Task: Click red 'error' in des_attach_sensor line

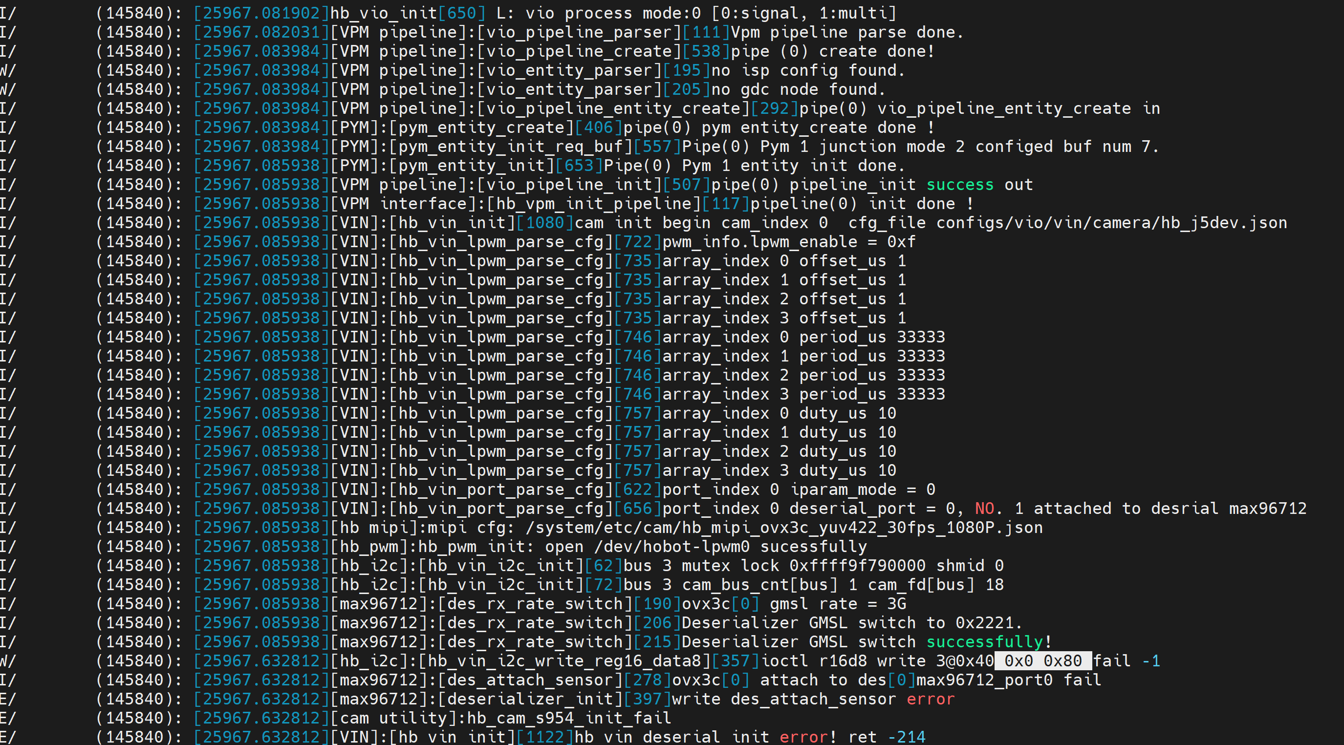Action: click(x=930, y=699)
